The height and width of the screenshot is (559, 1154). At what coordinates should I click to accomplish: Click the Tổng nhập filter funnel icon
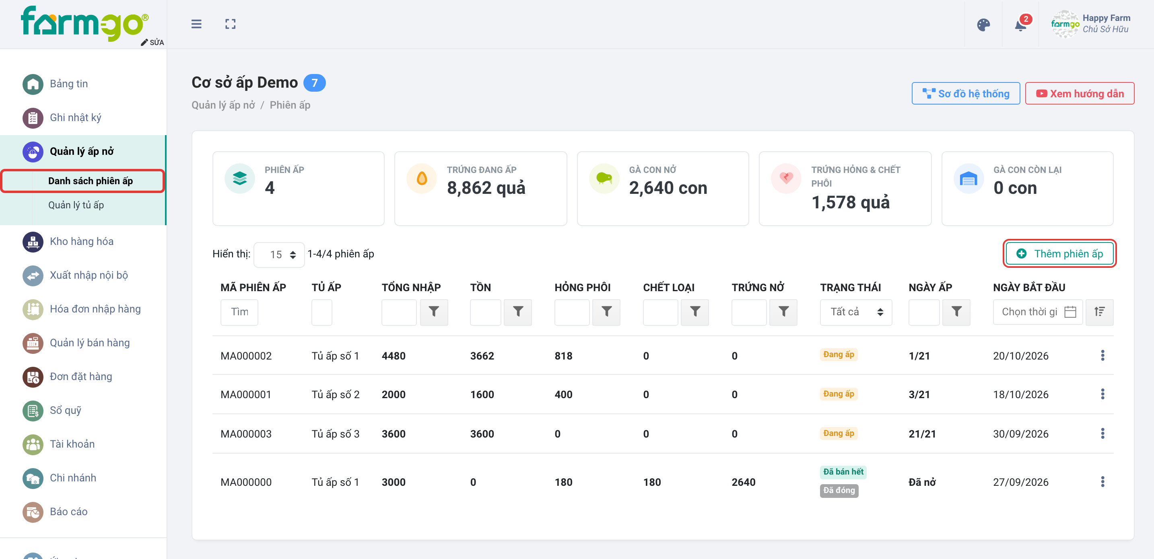pos(434,312)
